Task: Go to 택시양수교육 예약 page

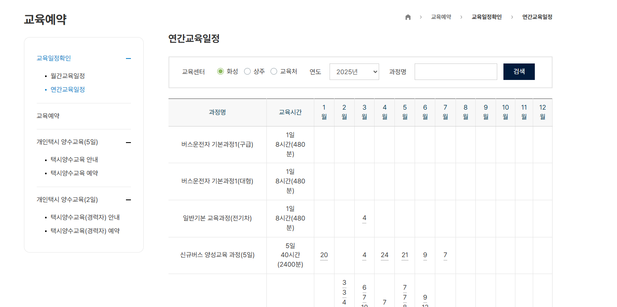Action: point(74,173)
